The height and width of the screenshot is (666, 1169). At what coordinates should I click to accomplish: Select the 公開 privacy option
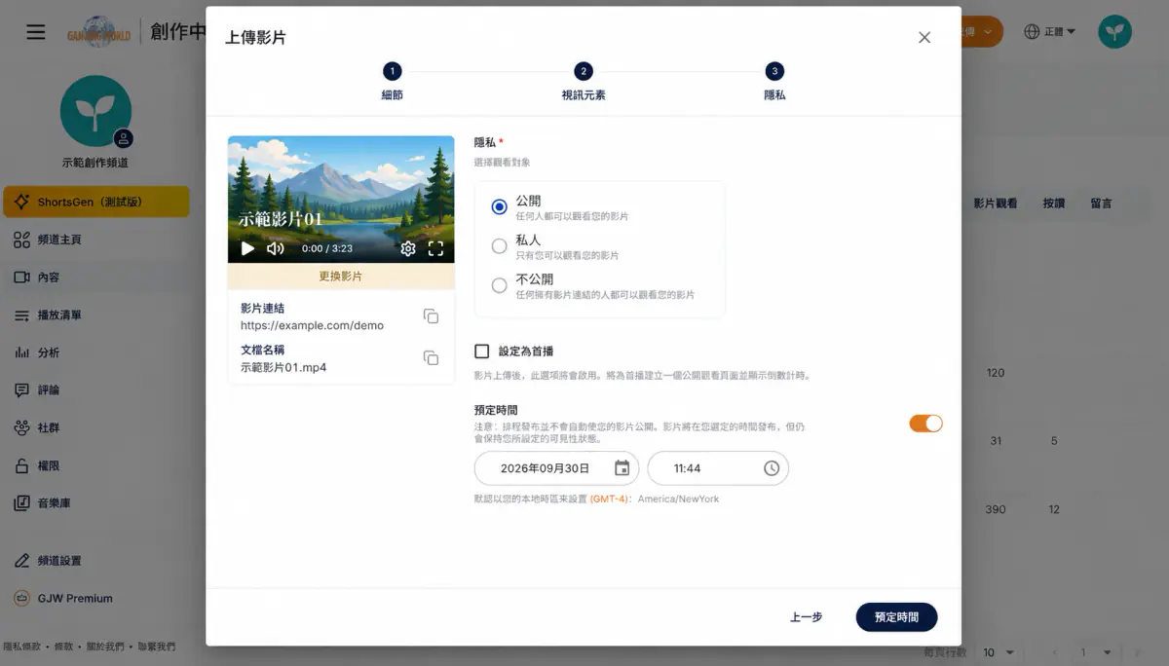tap(499, 206)
